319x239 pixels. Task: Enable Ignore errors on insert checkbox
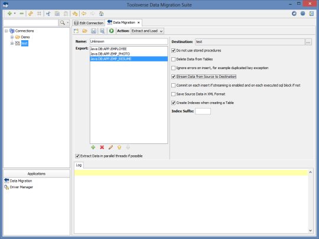pos(173,68)
